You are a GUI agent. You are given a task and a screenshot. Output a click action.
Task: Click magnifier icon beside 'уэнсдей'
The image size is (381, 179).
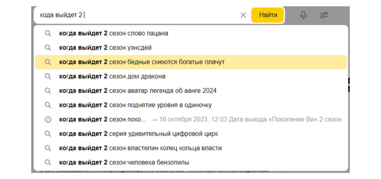tap(48, 48)
